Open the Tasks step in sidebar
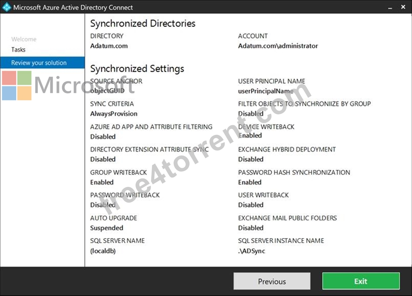Screen dimensions: 412x296 pyautogui.click(x=18, y=50)
